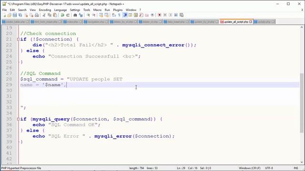Open the Language menu

pyautogui.click(x=61, y=10)
